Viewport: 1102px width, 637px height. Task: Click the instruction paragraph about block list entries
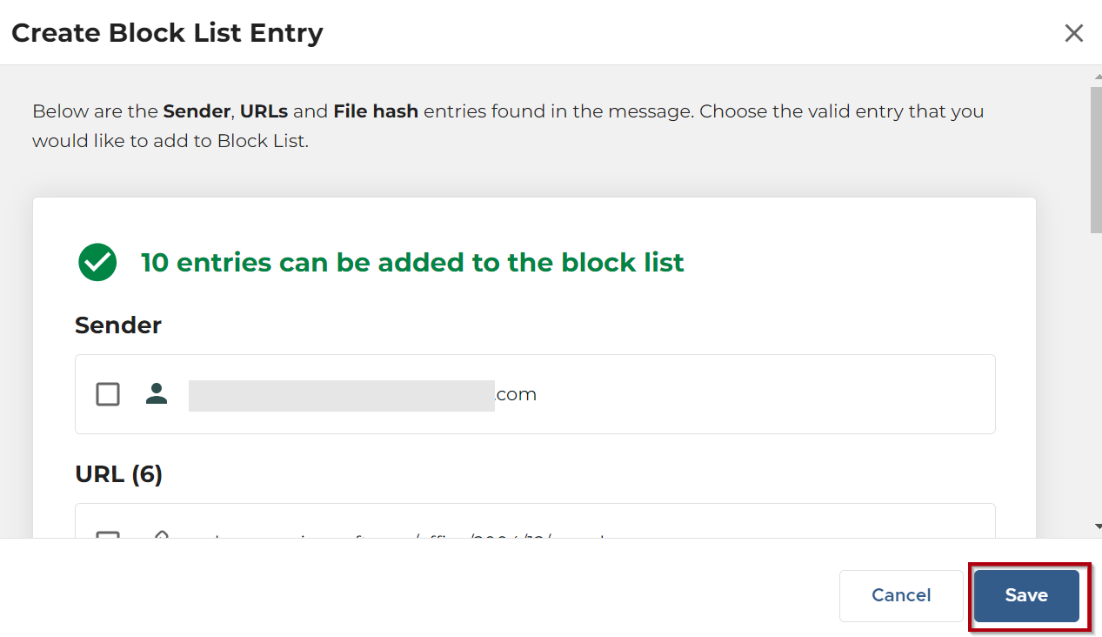(x=507, y=125)
